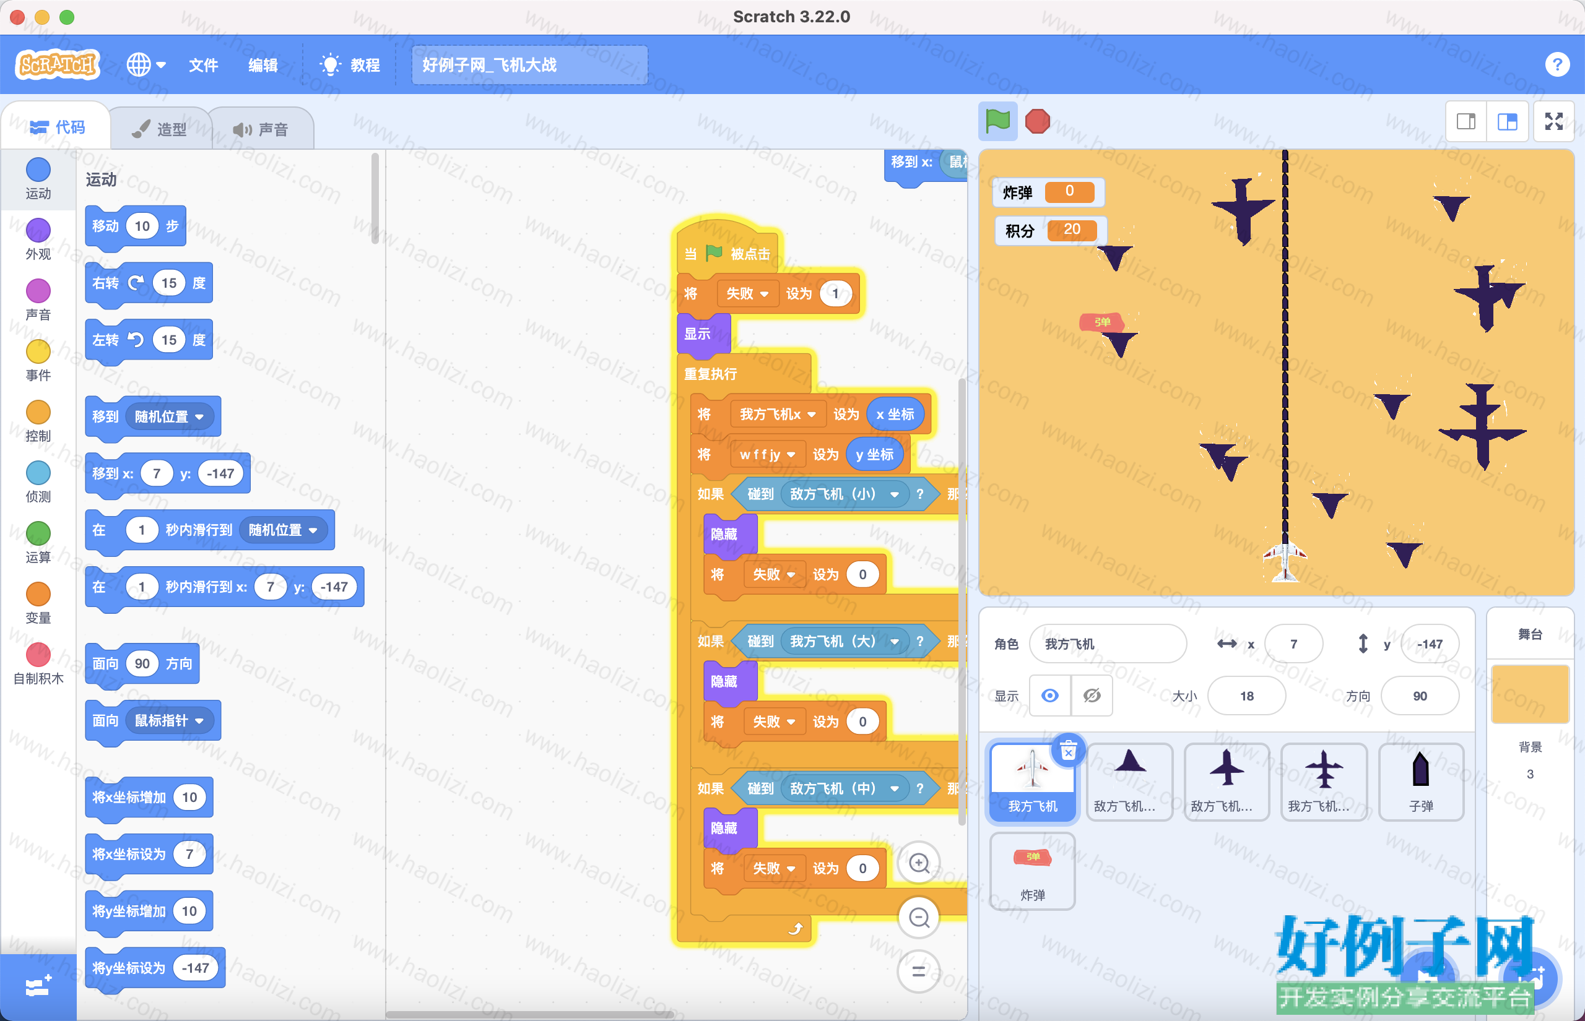Select the stage backdrop thumbnail
This screenshot has width=1585, height=1021.
tap(1530, 694)
